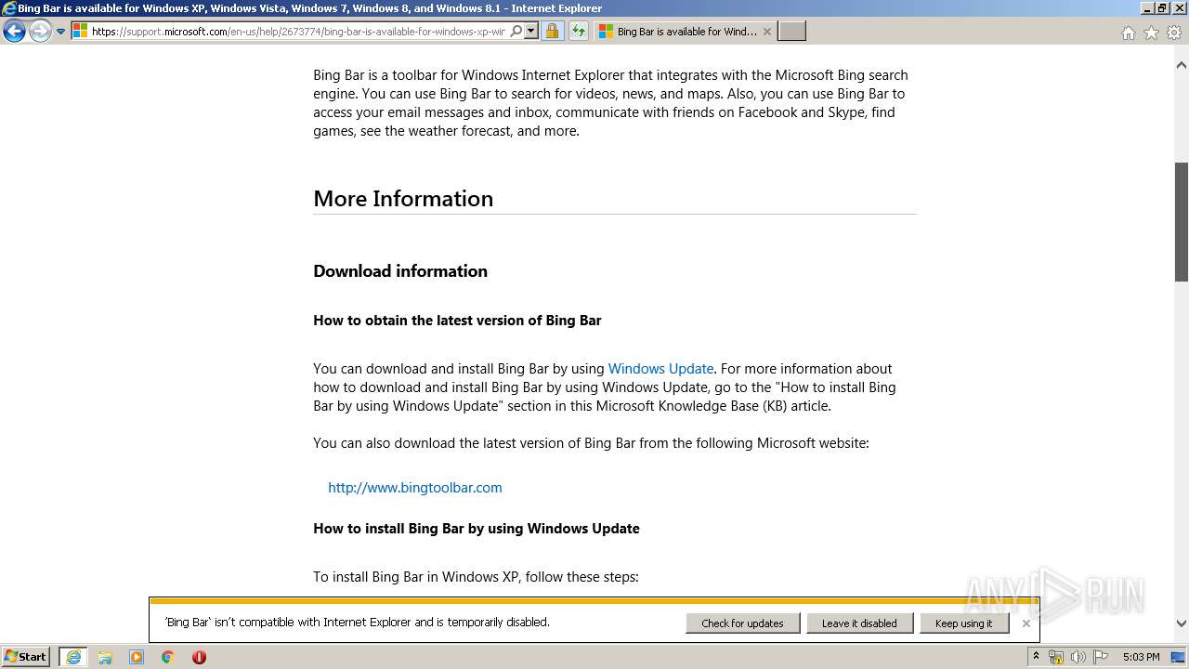The image size is (1189, 669).
Task: Click the vertical scrollbar thumb
Action: coord(1182,221)
